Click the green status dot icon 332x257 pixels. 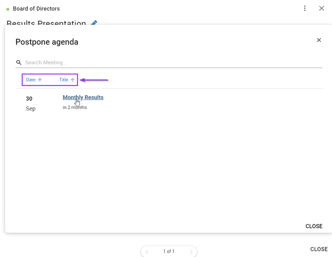(x=8, y=9)
